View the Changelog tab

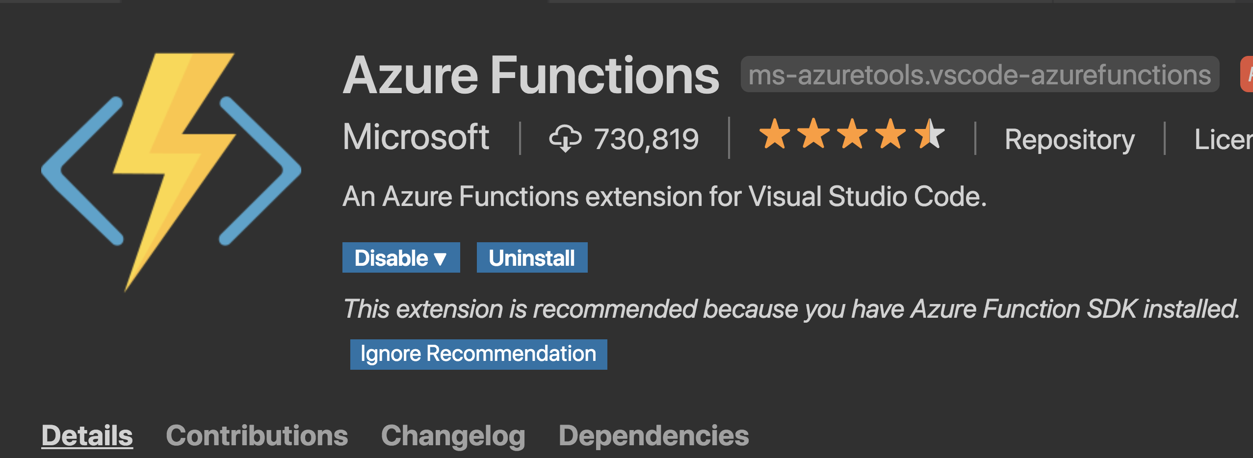click(453, 435)
